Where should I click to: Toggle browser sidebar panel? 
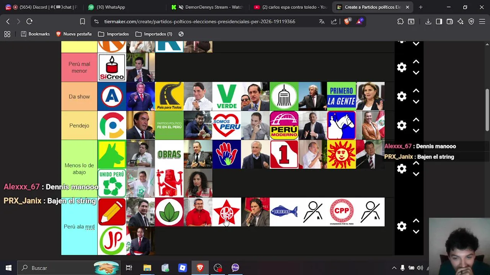(439, 21)
